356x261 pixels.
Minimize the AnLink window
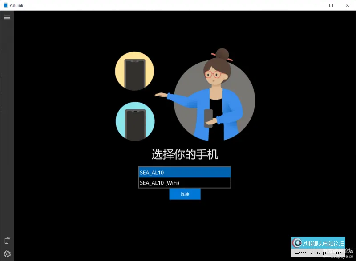(315, 5)
